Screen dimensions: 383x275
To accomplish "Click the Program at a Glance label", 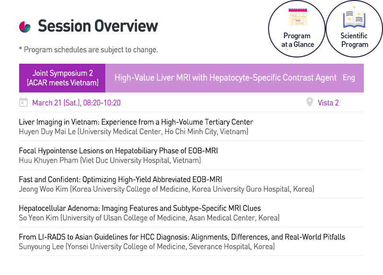I will point(297,40).
